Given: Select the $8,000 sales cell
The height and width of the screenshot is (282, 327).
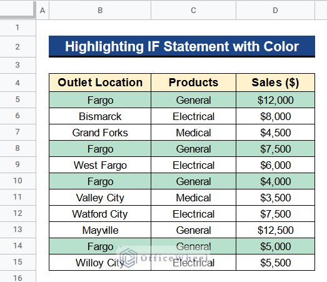Looking at the screenshot, I should coord(275,116).
